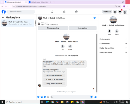Open the $850 - 2 Beds 2 Baths listing link
This screenshot has width=130, height=104.
(x=50, y=25)
